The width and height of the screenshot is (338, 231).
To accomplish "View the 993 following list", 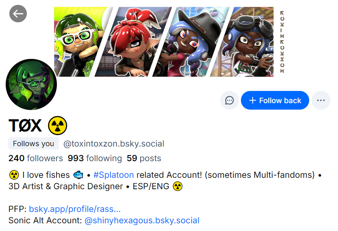I will pos(95,158).
